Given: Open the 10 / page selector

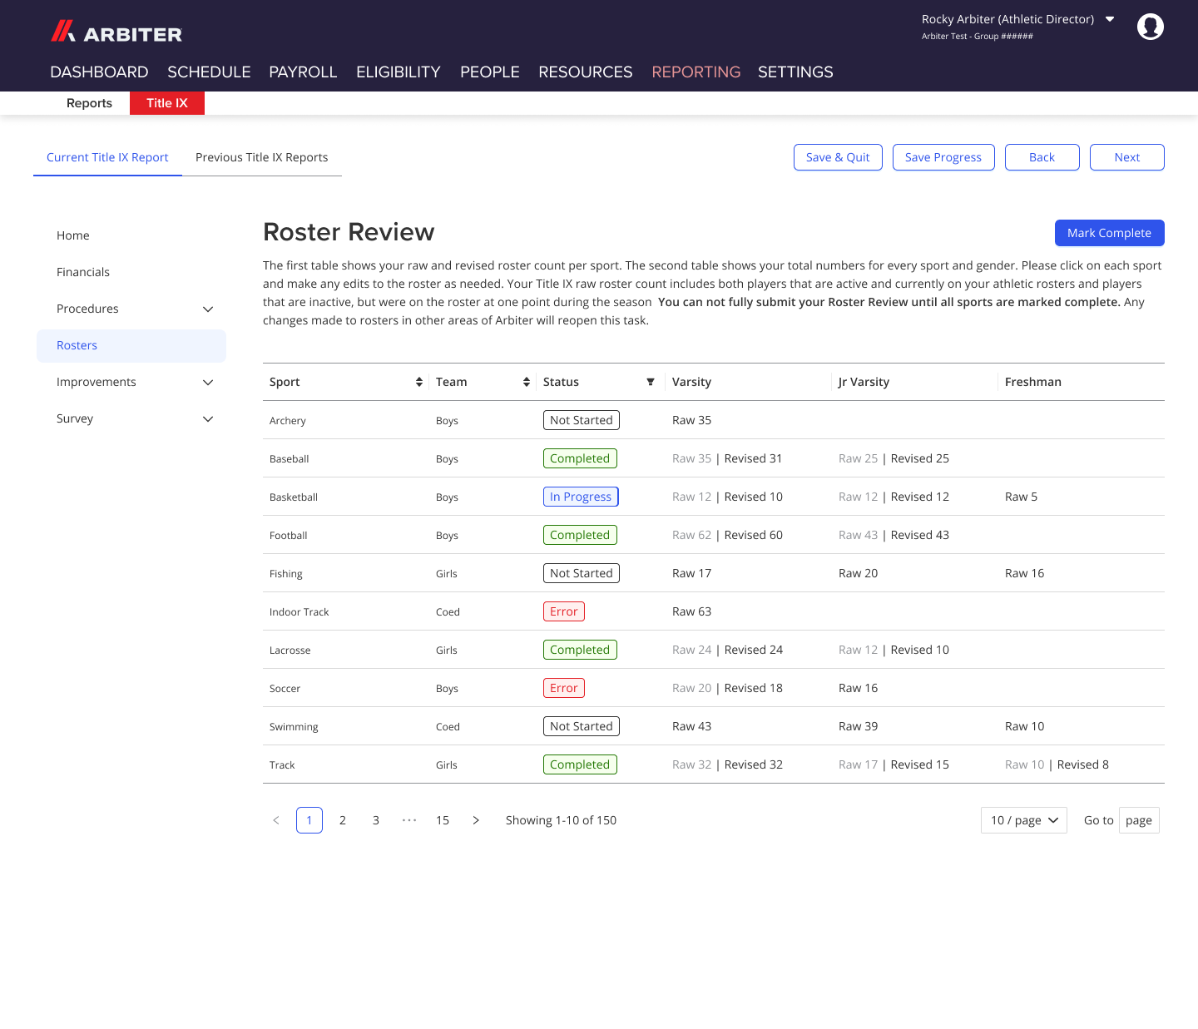Looking at the screenshot, I should pyautogui.click(x=1023, y=820).
